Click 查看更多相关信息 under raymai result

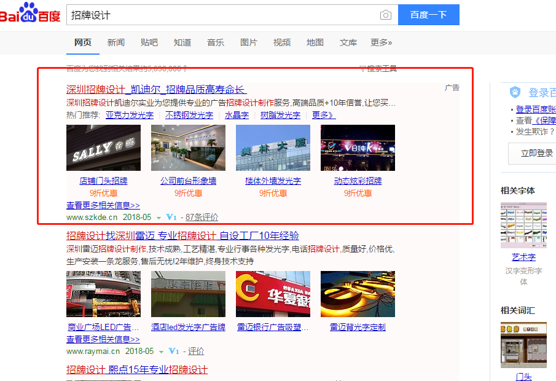point(103,339)
